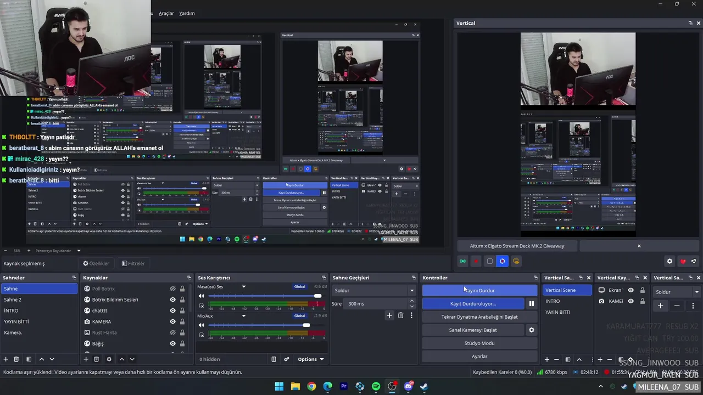
Task: Open Filtreler button above Sahneler
Action: [133, 263]
